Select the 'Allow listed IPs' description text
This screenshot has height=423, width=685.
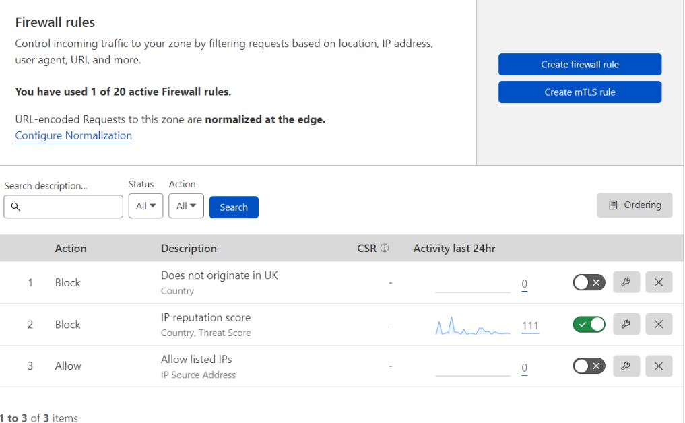tap(196, 359)
